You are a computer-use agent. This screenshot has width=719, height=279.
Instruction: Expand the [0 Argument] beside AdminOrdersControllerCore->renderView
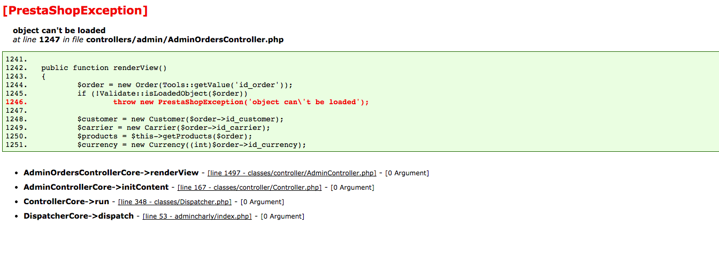(x=407, y=173)
